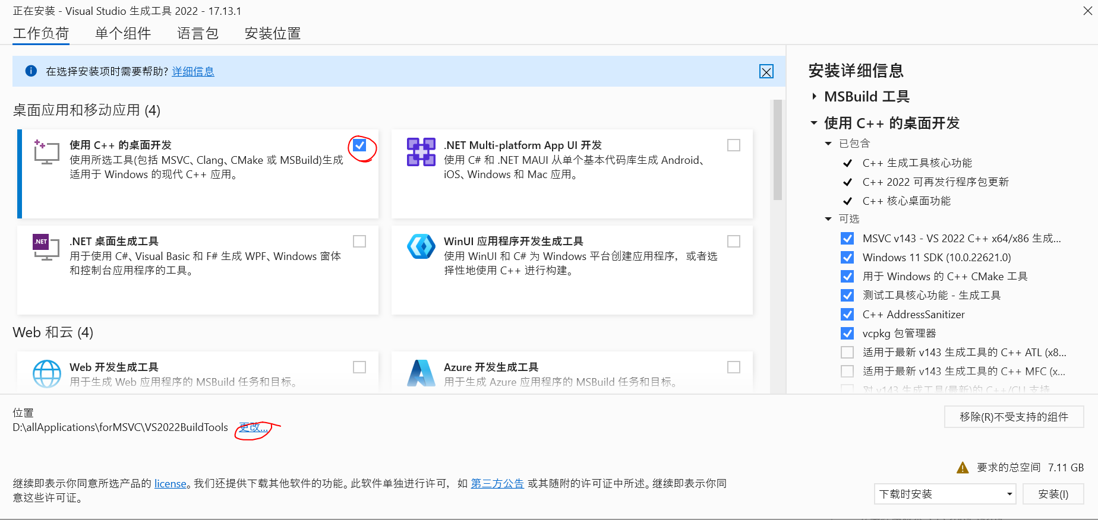Screen dimensions: 1098x520
Task: Open the 详细信息 help link
Action: tap(193, 71)
